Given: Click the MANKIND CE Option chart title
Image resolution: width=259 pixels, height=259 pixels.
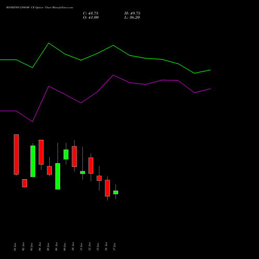Looking at the screenshot, I should pos(39,8).
